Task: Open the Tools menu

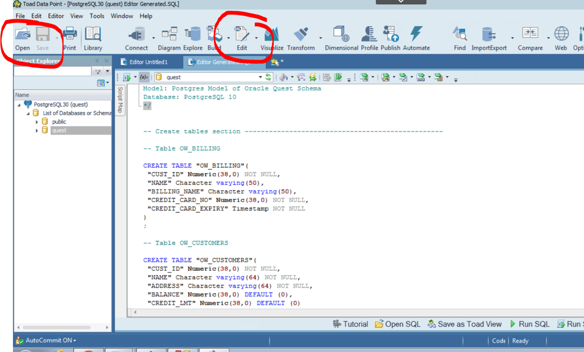Action: 97,16
